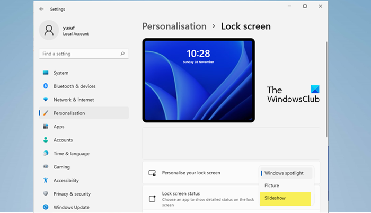
Task: Click the Windows Update sync icon
Action: [x=46, y=207]
